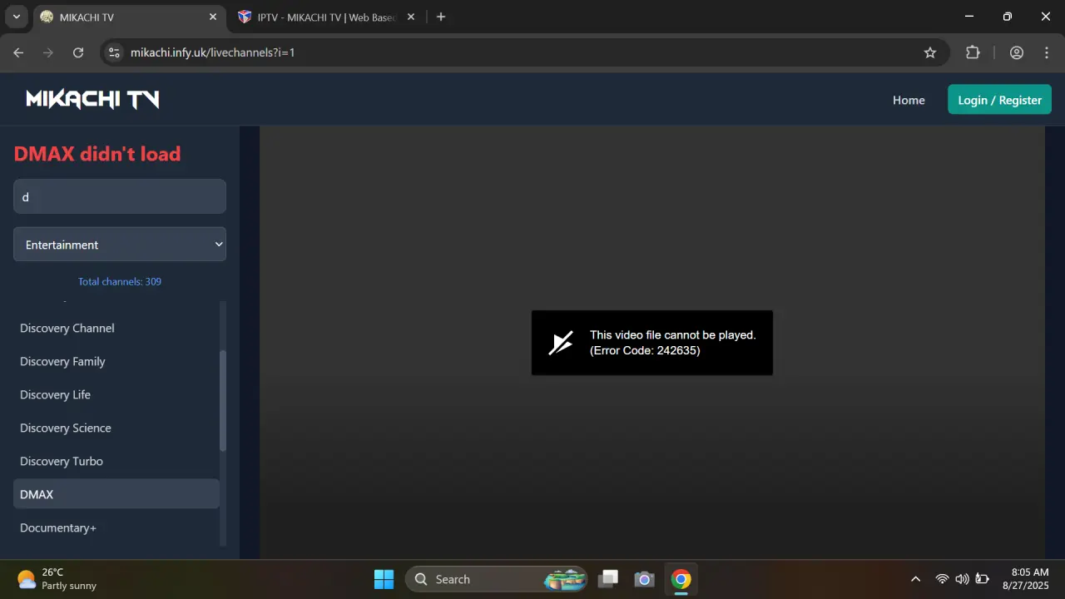Close the IPTV - MIKACHI TV tab

coord(411,17)
